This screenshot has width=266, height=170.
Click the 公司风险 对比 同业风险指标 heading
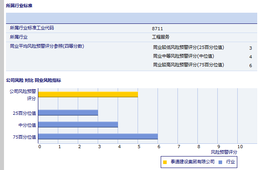pos(33,80)
